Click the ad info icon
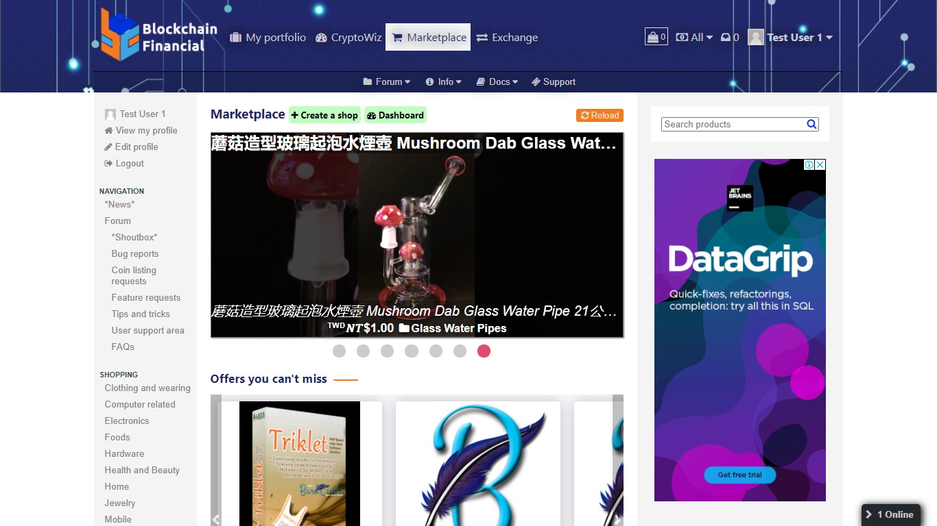The width and height of the screenshot is (937, 526). [809, 165]
